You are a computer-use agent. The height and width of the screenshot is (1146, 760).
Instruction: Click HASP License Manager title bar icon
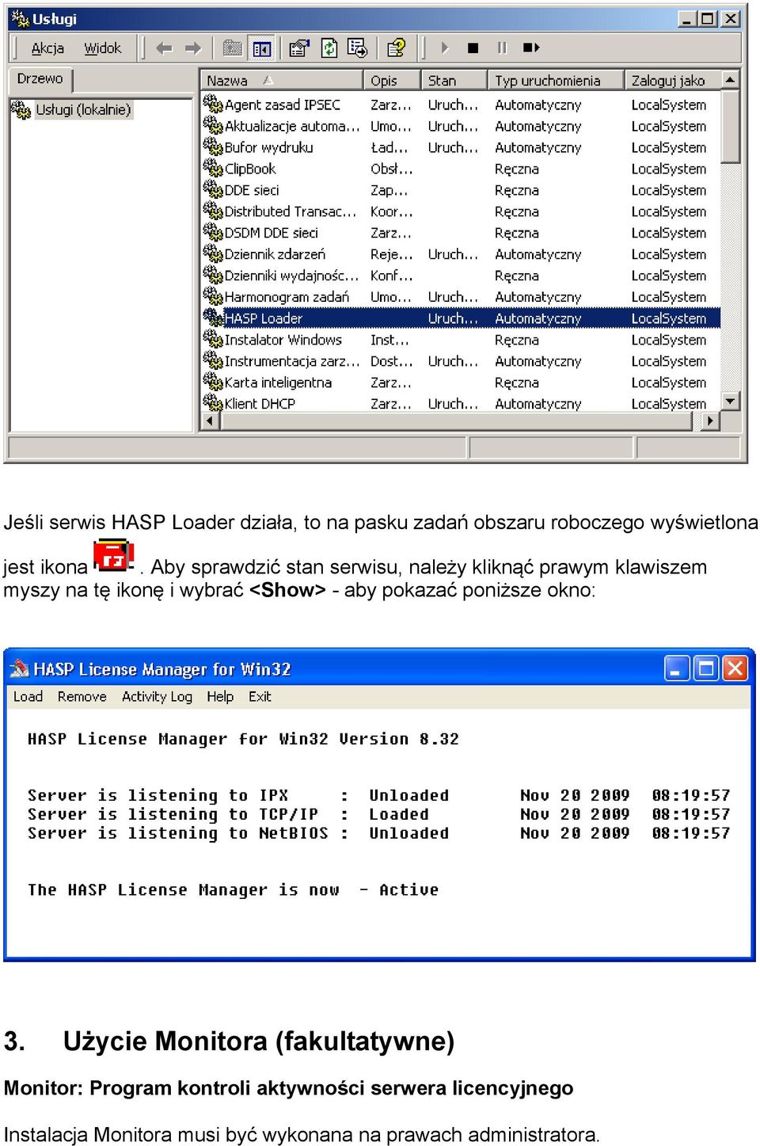click(19, 669)
